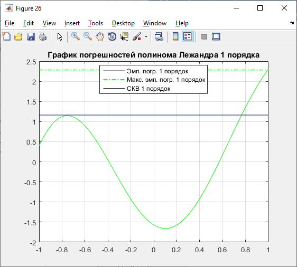Click the y-axis tick label 2.5
Image resolution: width=297 pixels, height=267 pixels.
click(x=31, y=62)
